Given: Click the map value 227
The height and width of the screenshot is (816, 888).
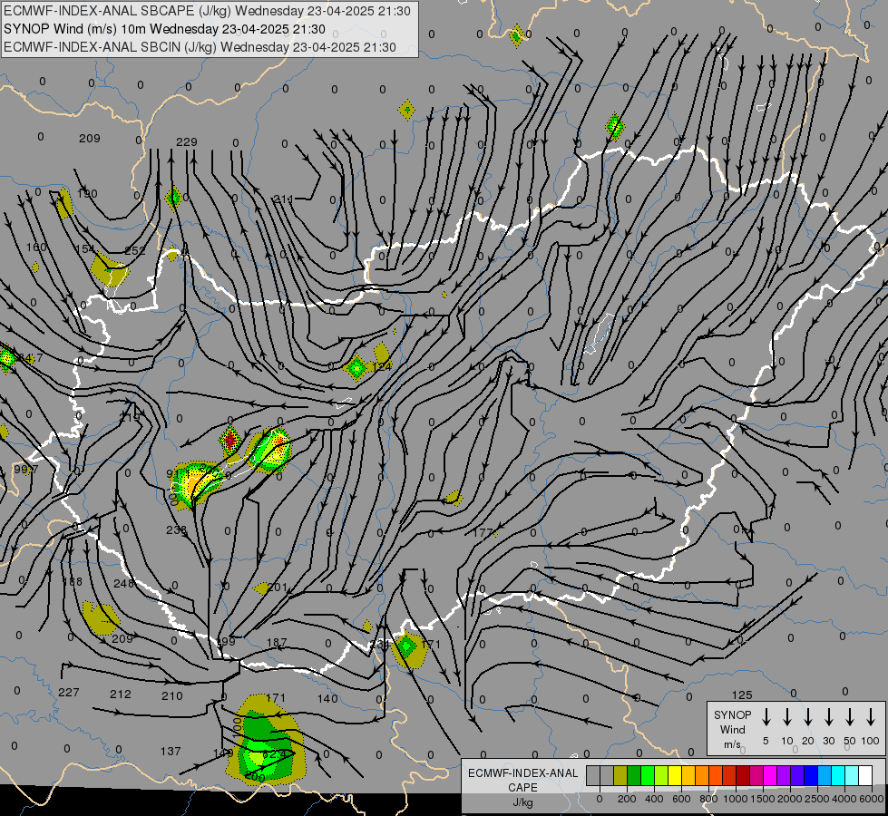Looking at the screenshot, I should pyautogui.click(x=69, y=692).
